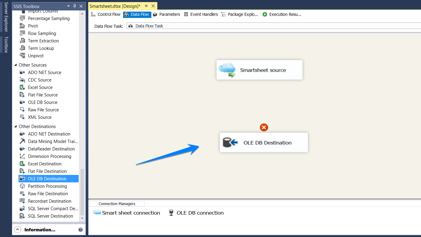This screenshot has height=237, width=421.
Task: Select the 'Smartsheet source' label on canvas
Action: (x=263, y=70)
